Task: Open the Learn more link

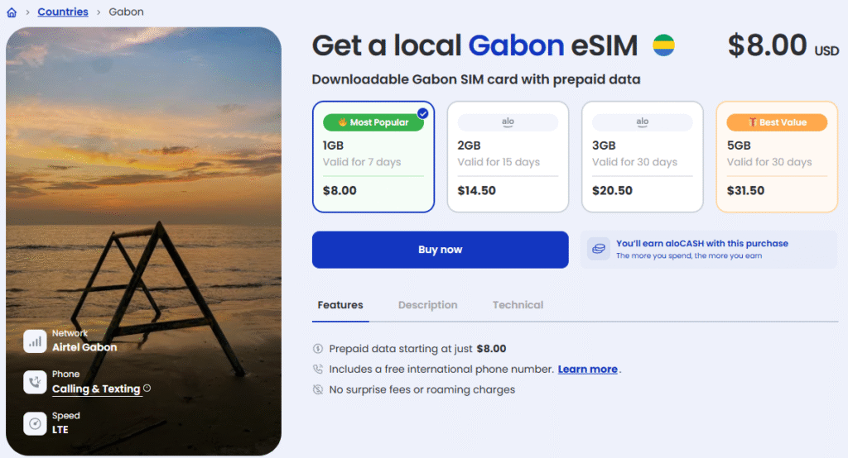Action: [587, 370]
